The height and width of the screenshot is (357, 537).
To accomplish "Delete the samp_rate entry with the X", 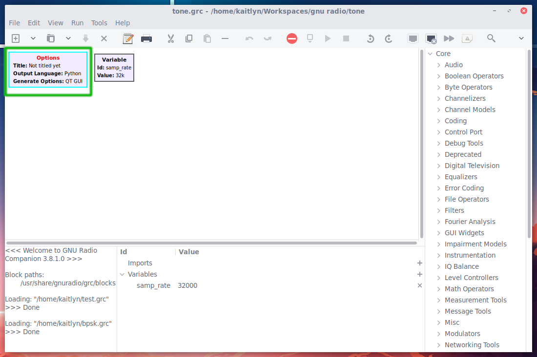I will 419,285.
